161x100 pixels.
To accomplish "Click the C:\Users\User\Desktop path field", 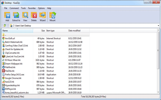I will (83, 25).
